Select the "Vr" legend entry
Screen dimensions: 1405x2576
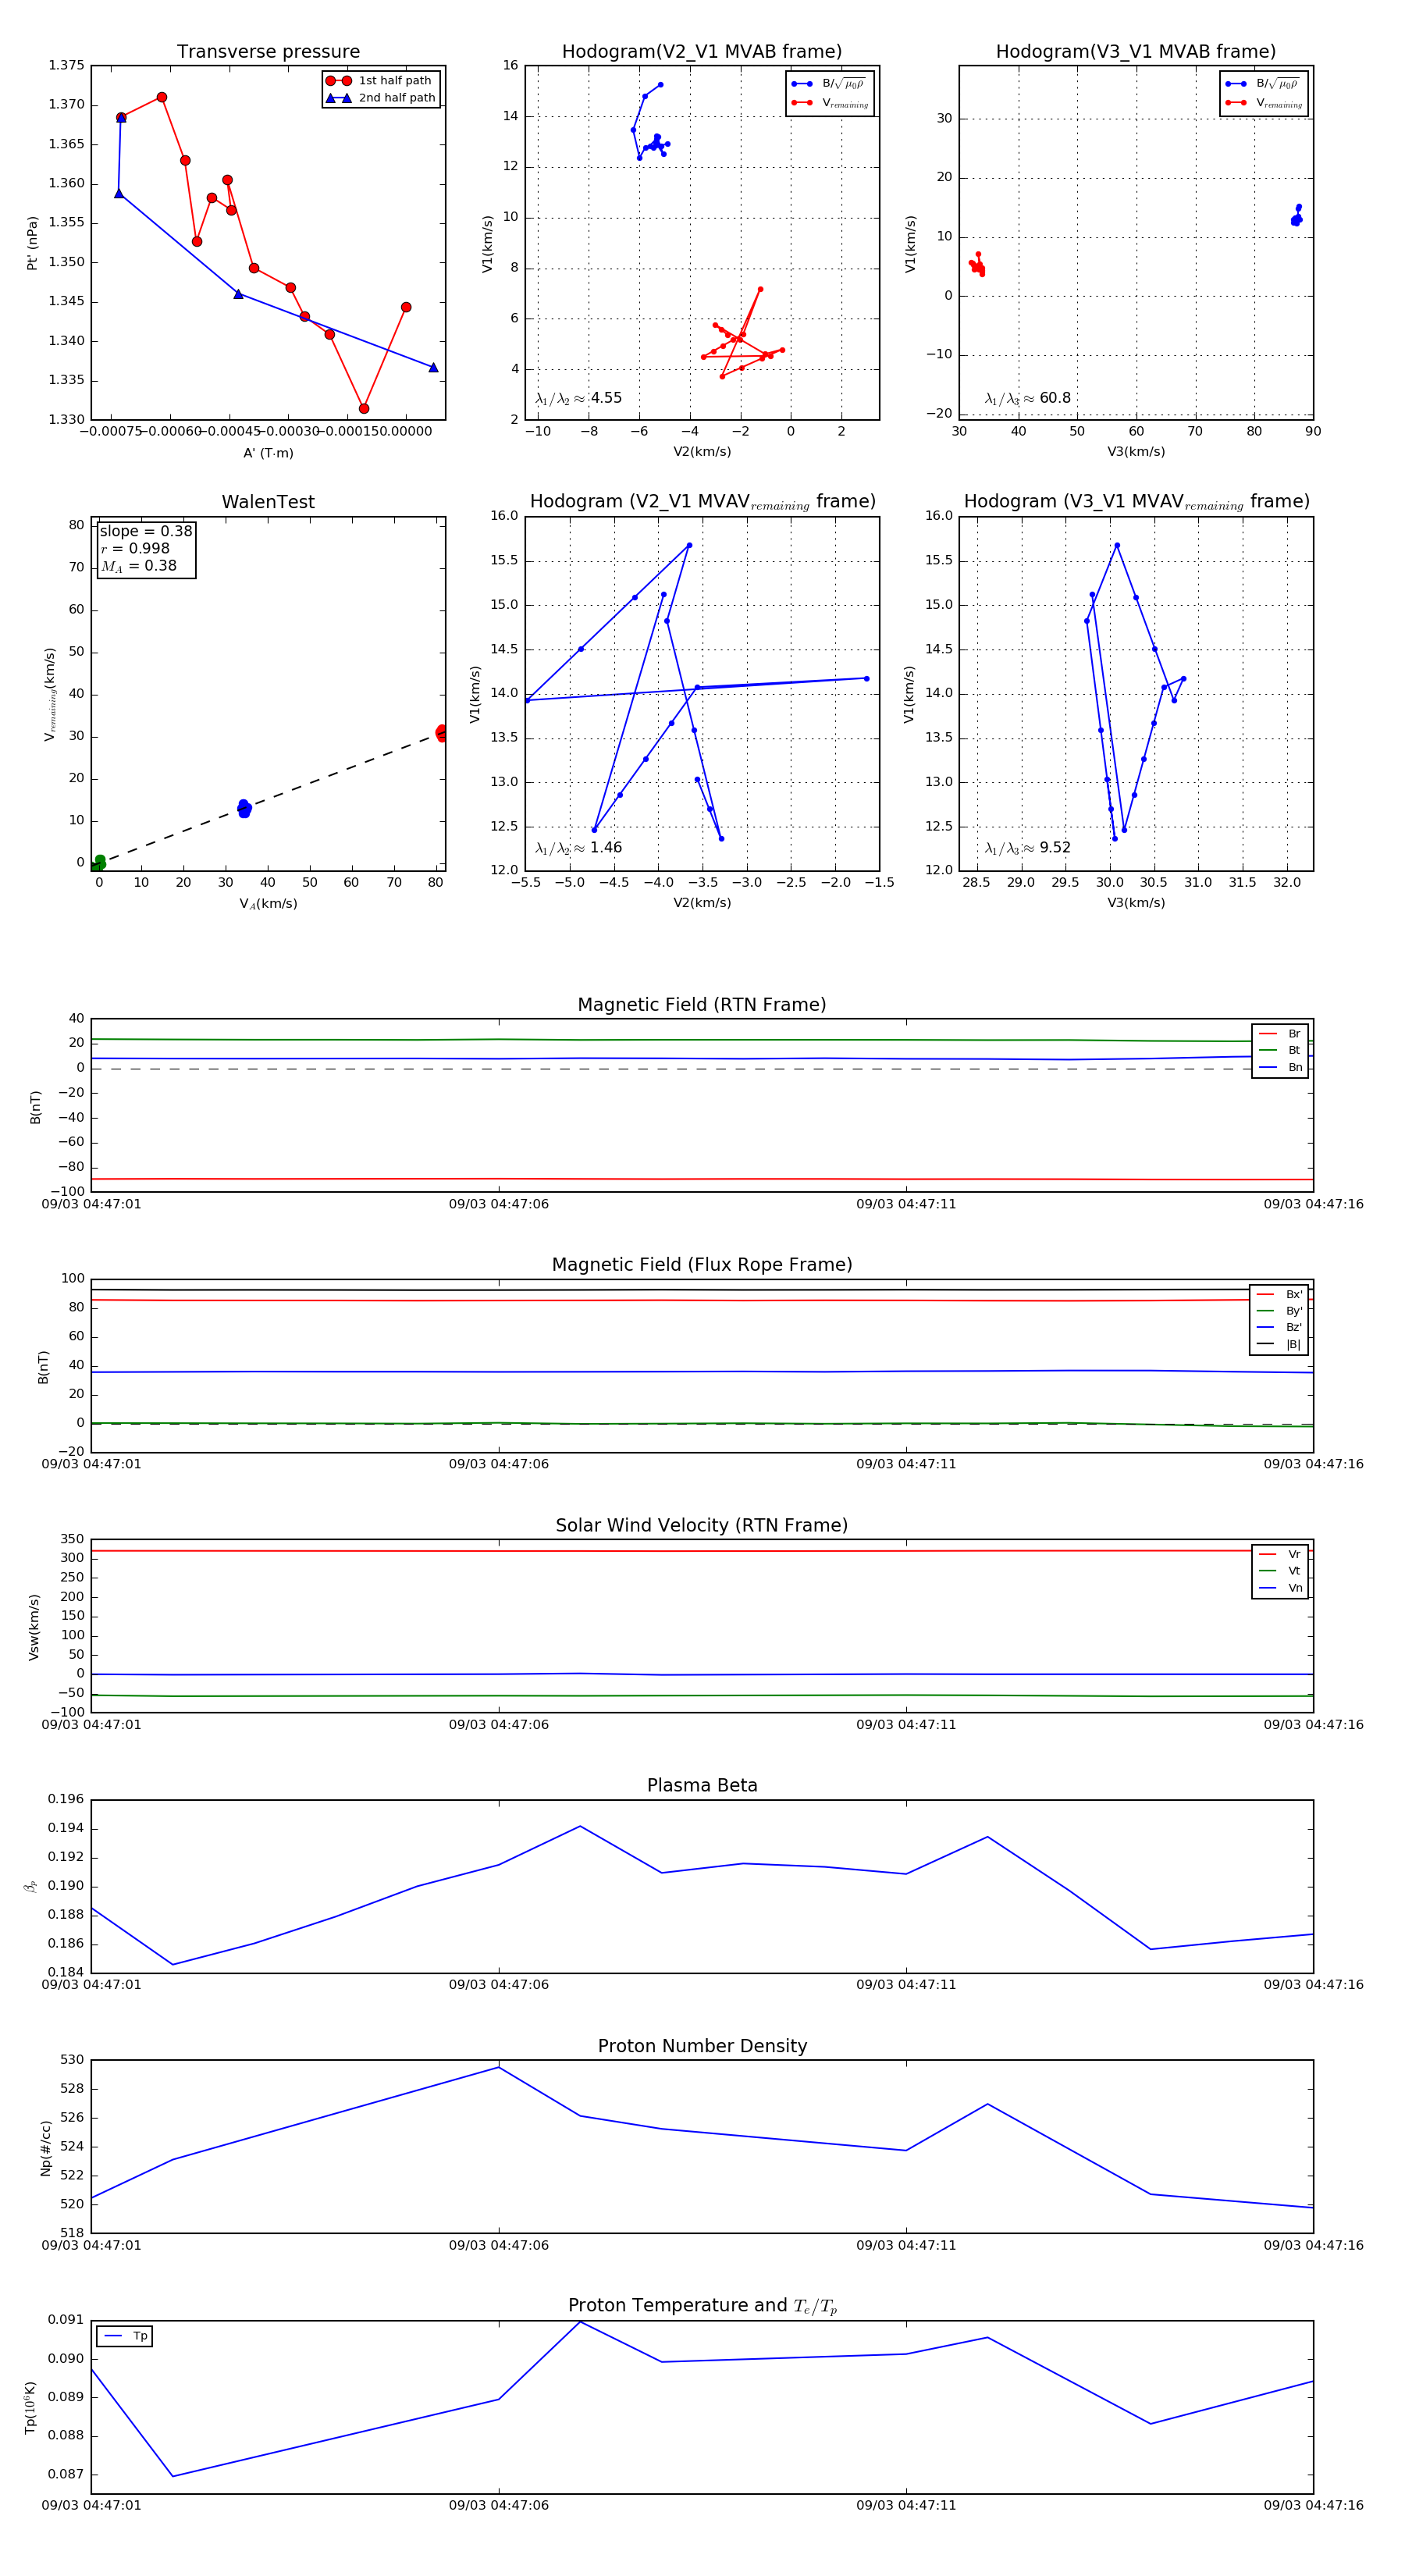pos(1280,1555)
